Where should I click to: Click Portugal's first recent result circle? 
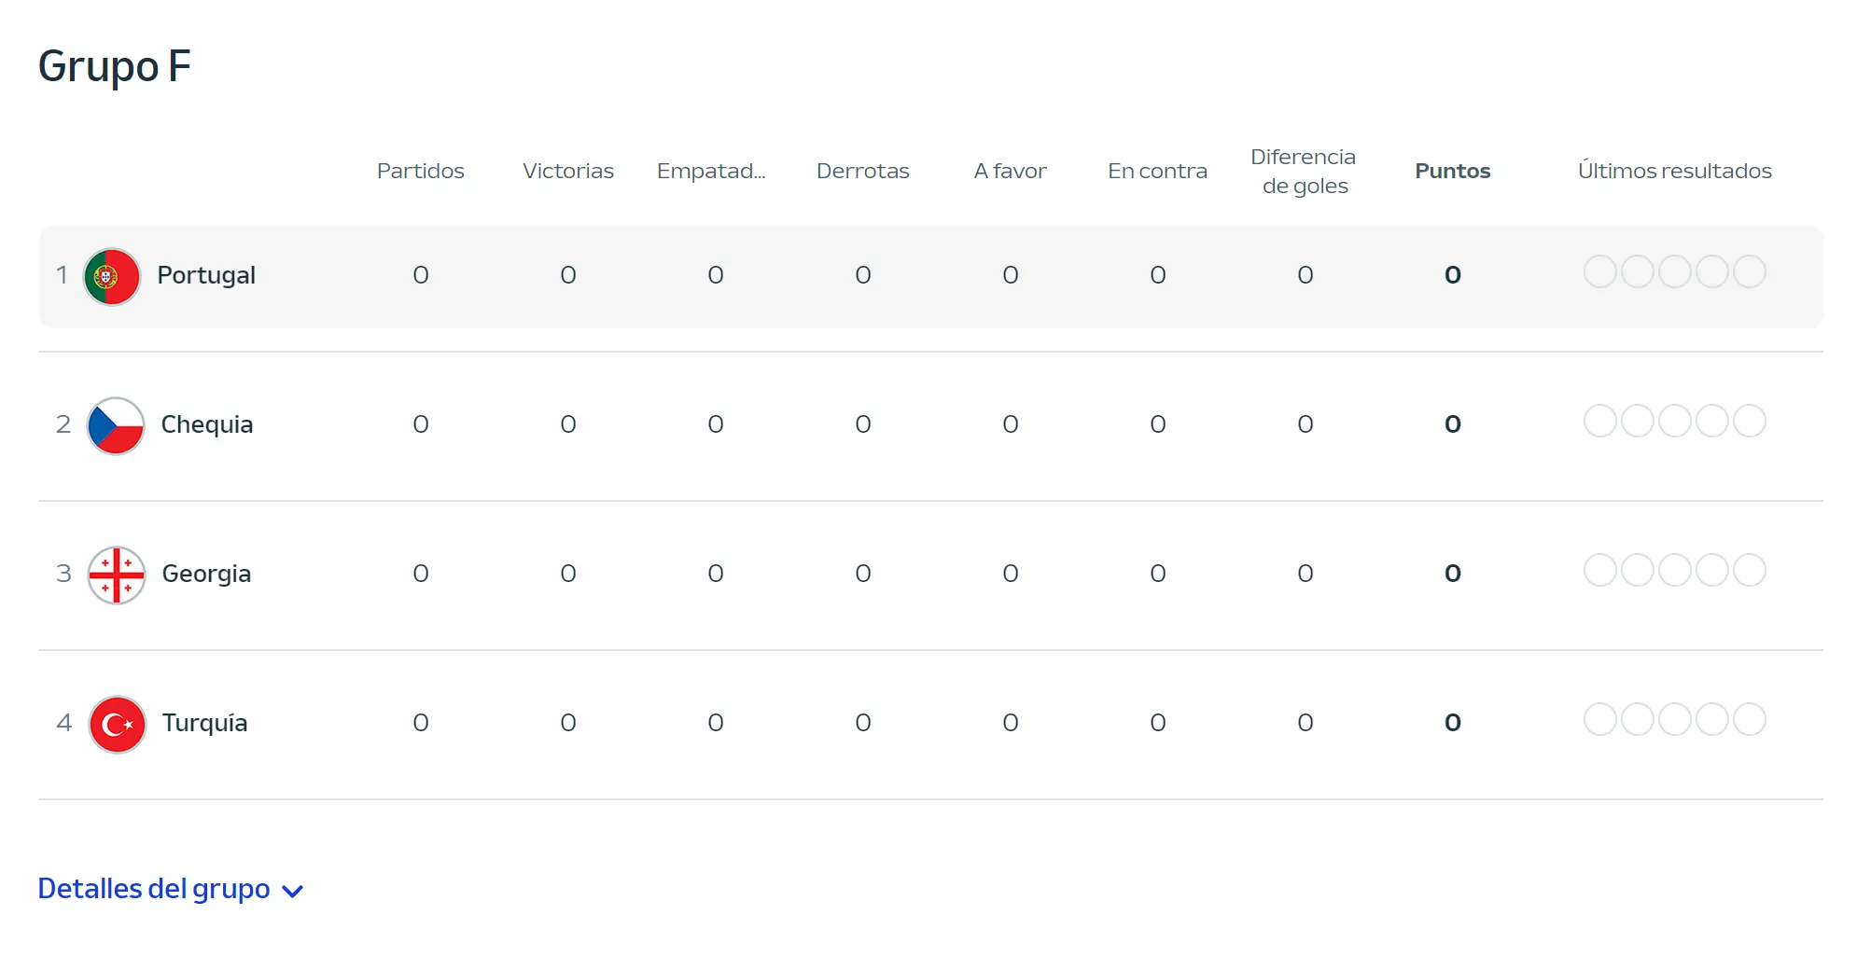tap(1600, 271)
